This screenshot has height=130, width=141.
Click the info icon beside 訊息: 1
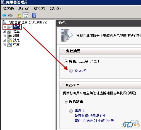pos(71,111)
